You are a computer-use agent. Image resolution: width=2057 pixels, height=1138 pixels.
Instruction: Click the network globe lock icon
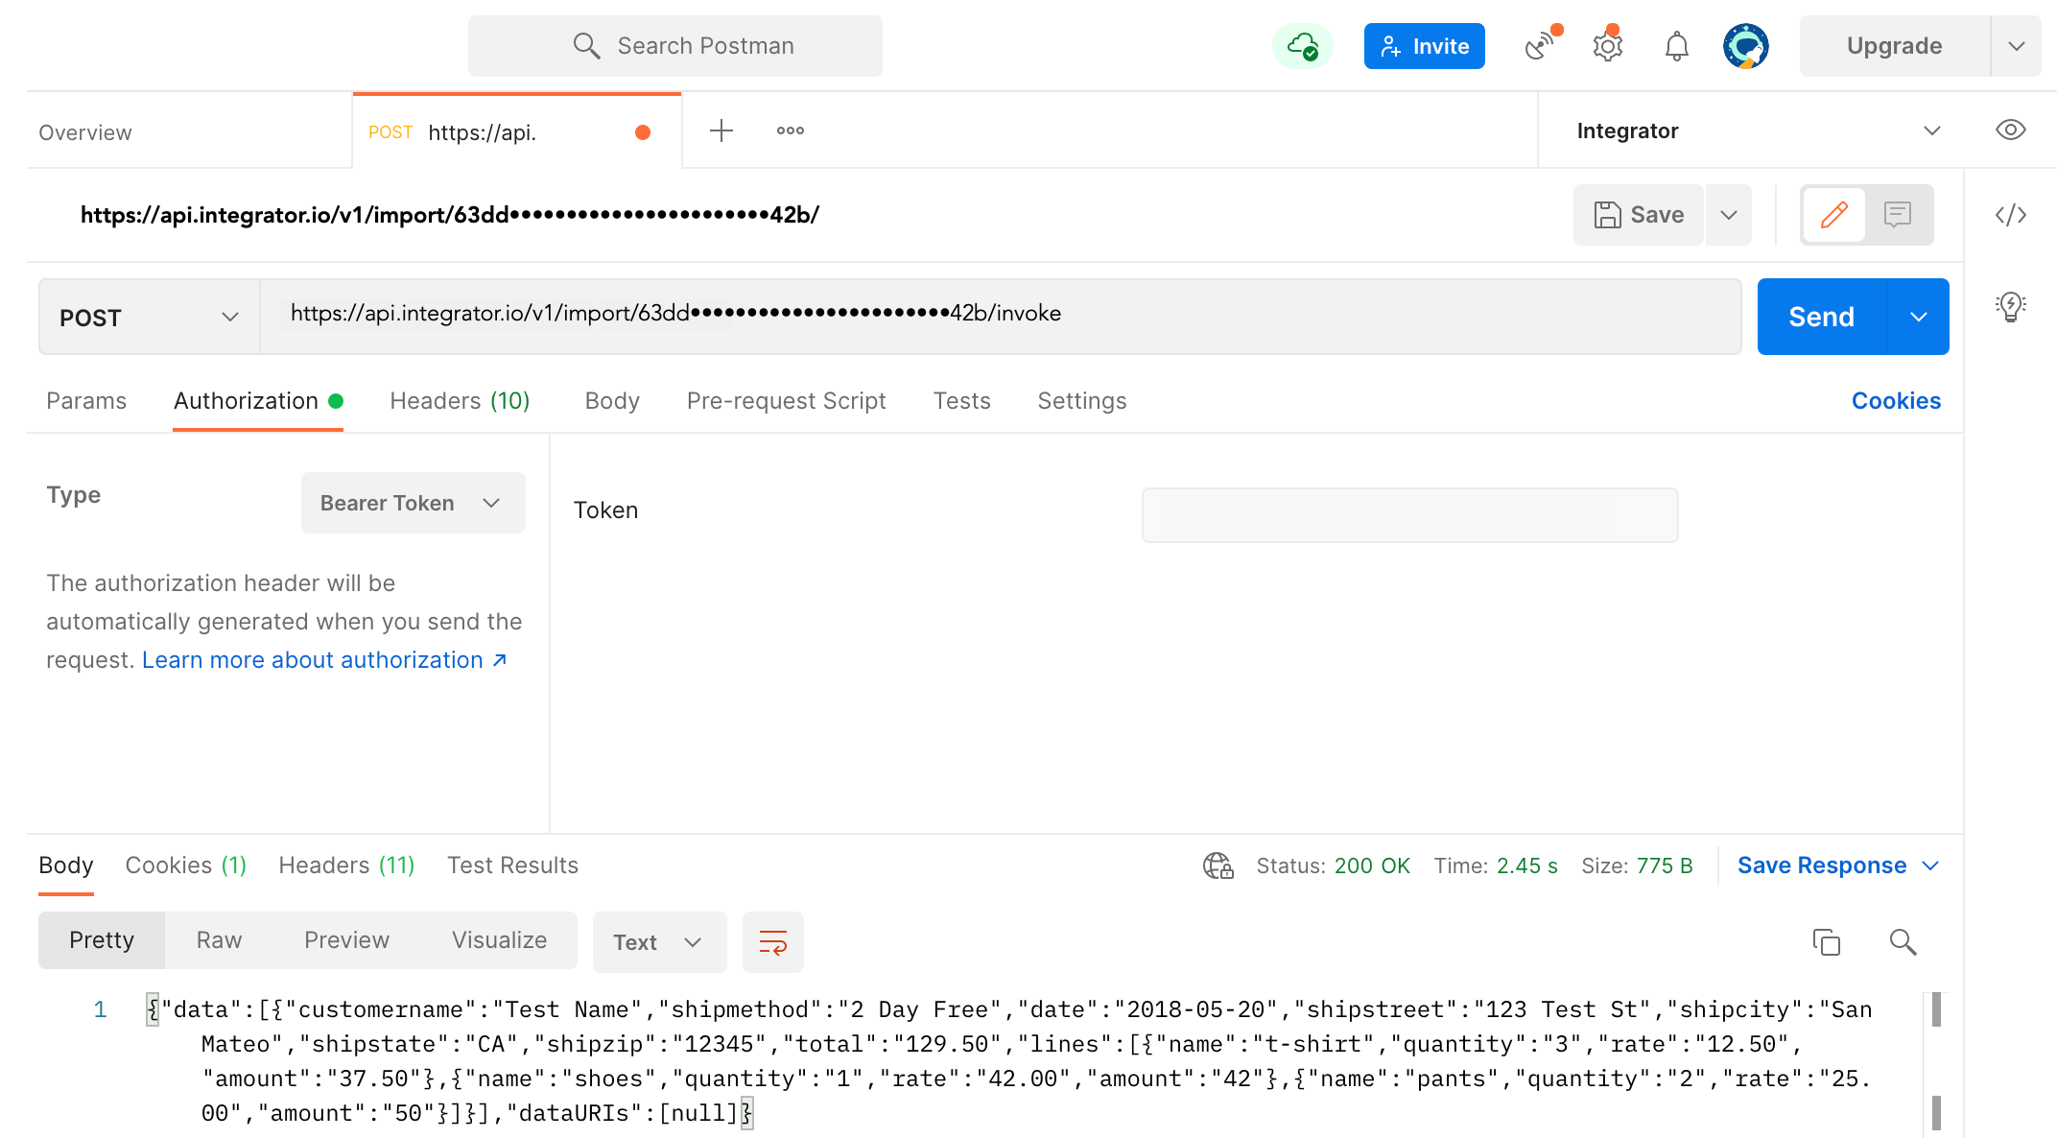[x=1218, y=865]
